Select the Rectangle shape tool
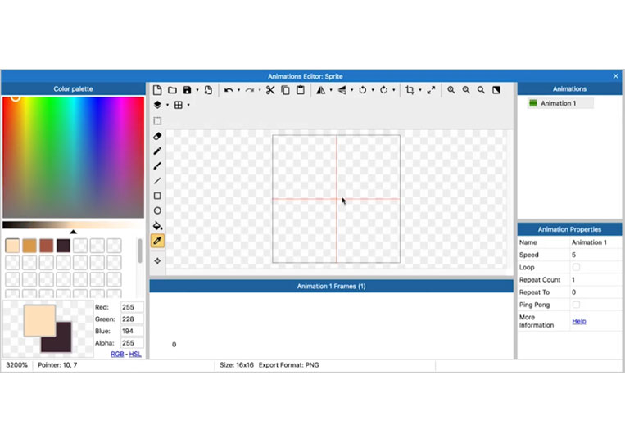The height and width of the screenshot is (443, 625). 157,196
